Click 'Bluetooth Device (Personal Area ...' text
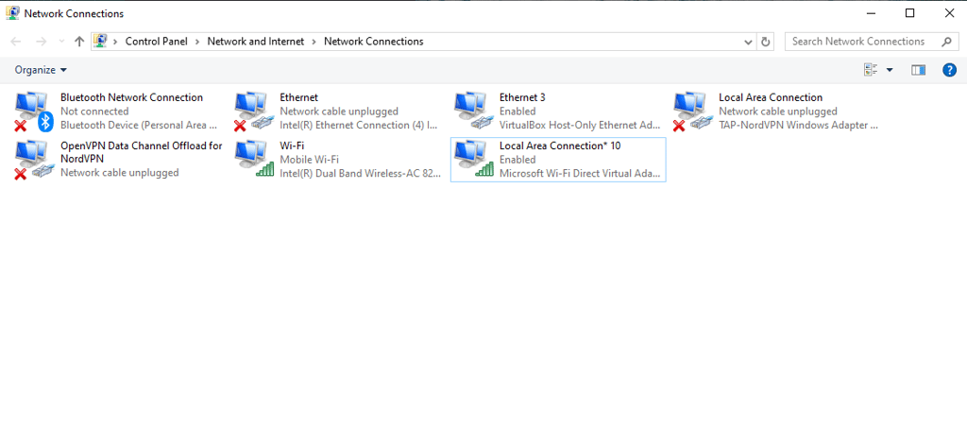The image size is (967, 429). click(x=139, y=125)
